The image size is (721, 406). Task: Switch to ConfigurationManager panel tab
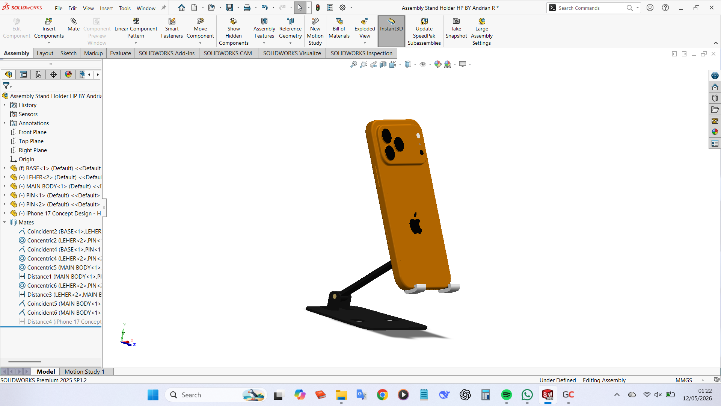click(38, 74)
